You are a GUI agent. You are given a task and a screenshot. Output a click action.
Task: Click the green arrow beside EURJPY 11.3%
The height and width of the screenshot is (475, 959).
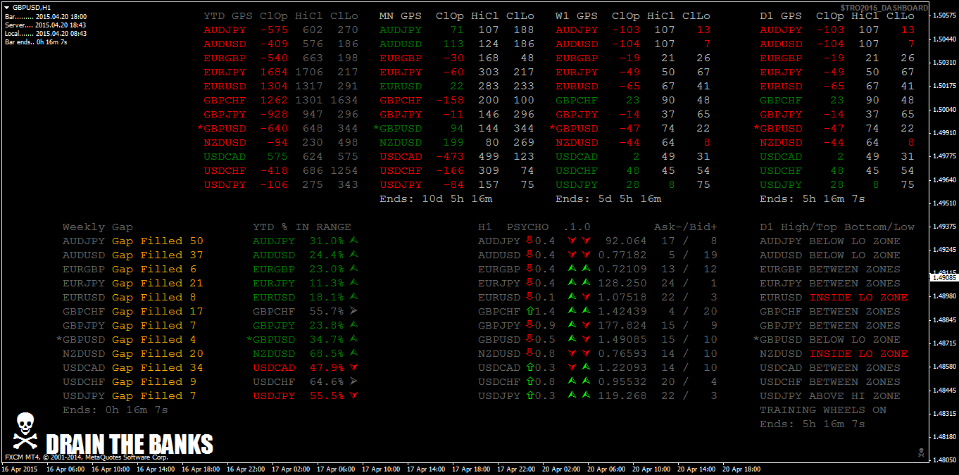coord(353,283)
